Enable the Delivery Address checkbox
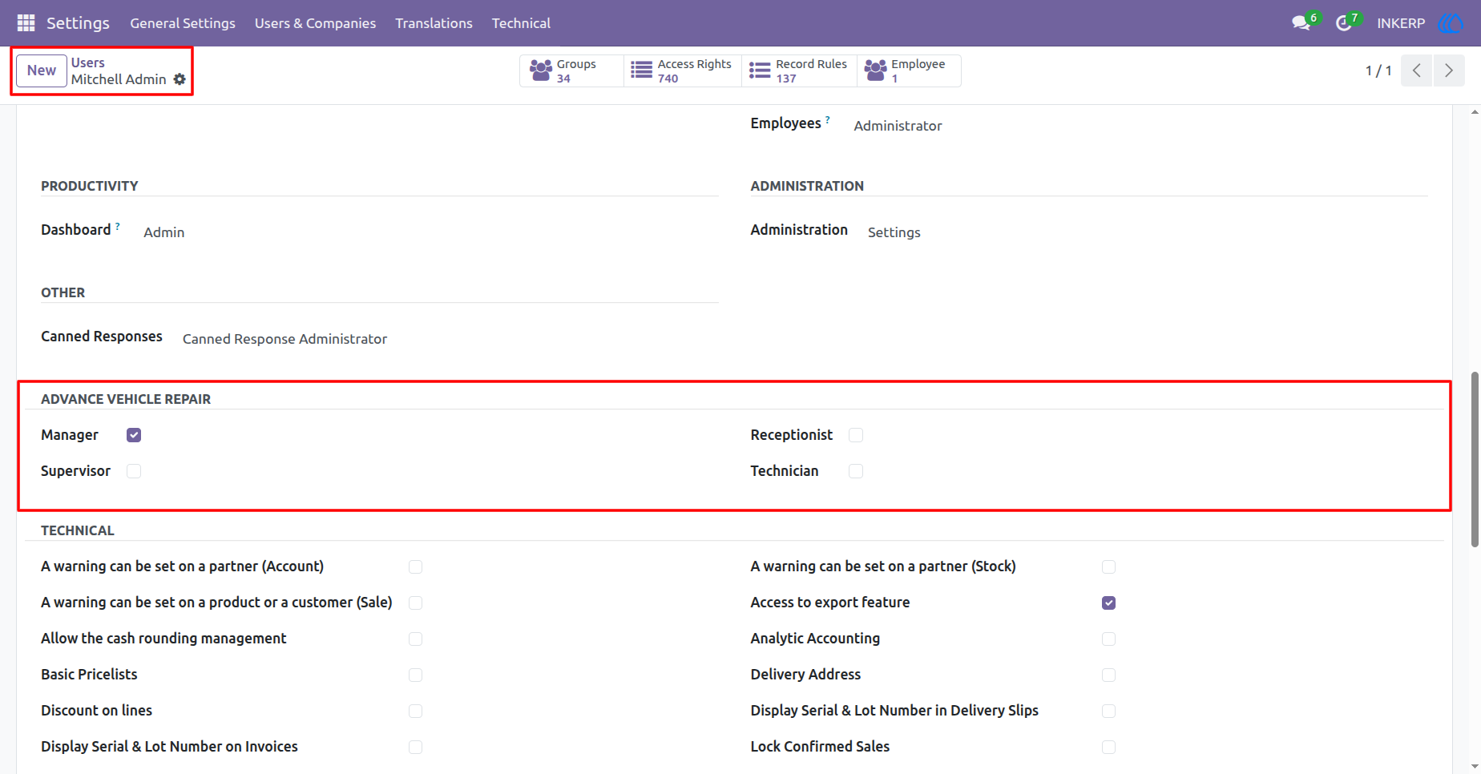 1108,675
